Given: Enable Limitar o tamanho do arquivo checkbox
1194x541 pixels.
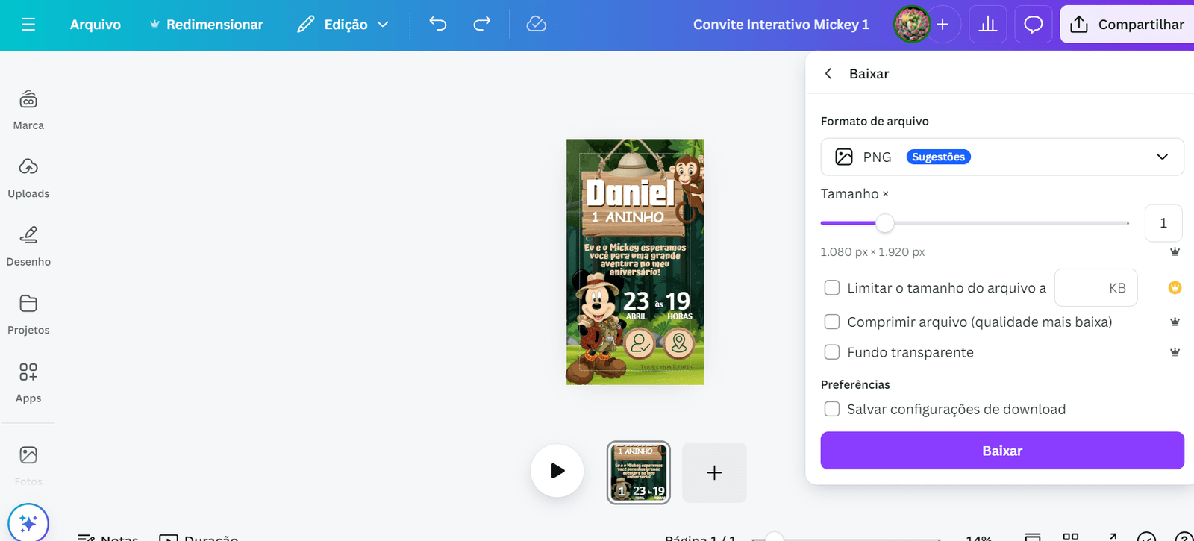Looking at the screenshot, I should tap(832, 288).
